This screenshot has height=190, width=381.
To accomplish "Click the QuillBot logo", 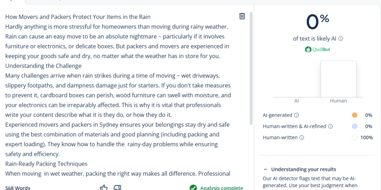I will [x=317, y=49].
